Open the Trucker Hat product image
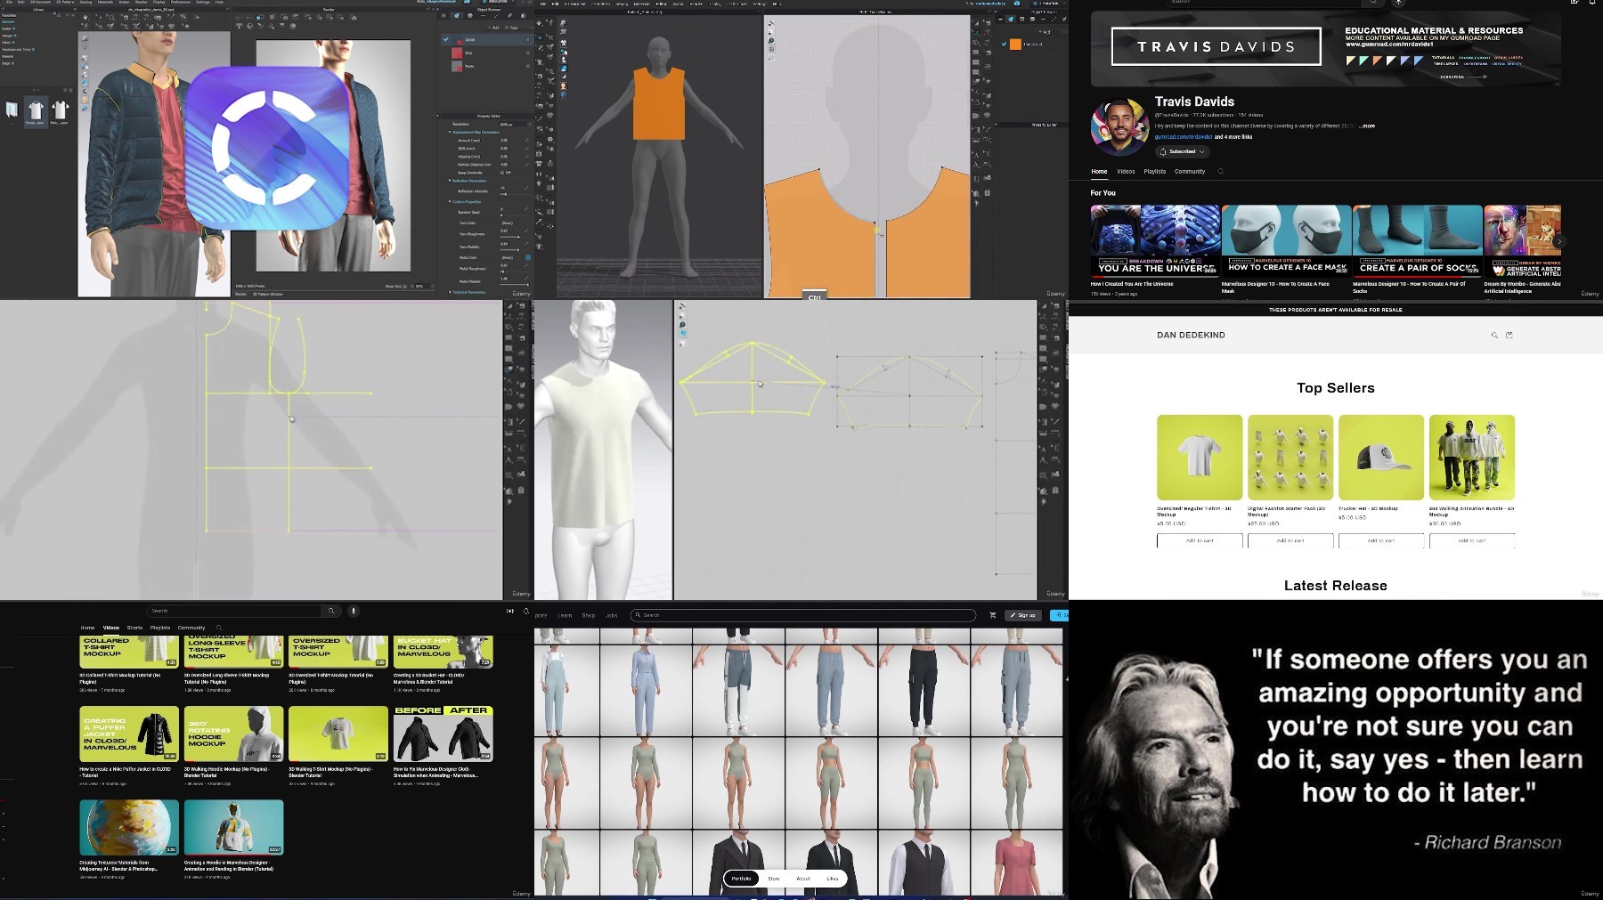 (1381, 458)
